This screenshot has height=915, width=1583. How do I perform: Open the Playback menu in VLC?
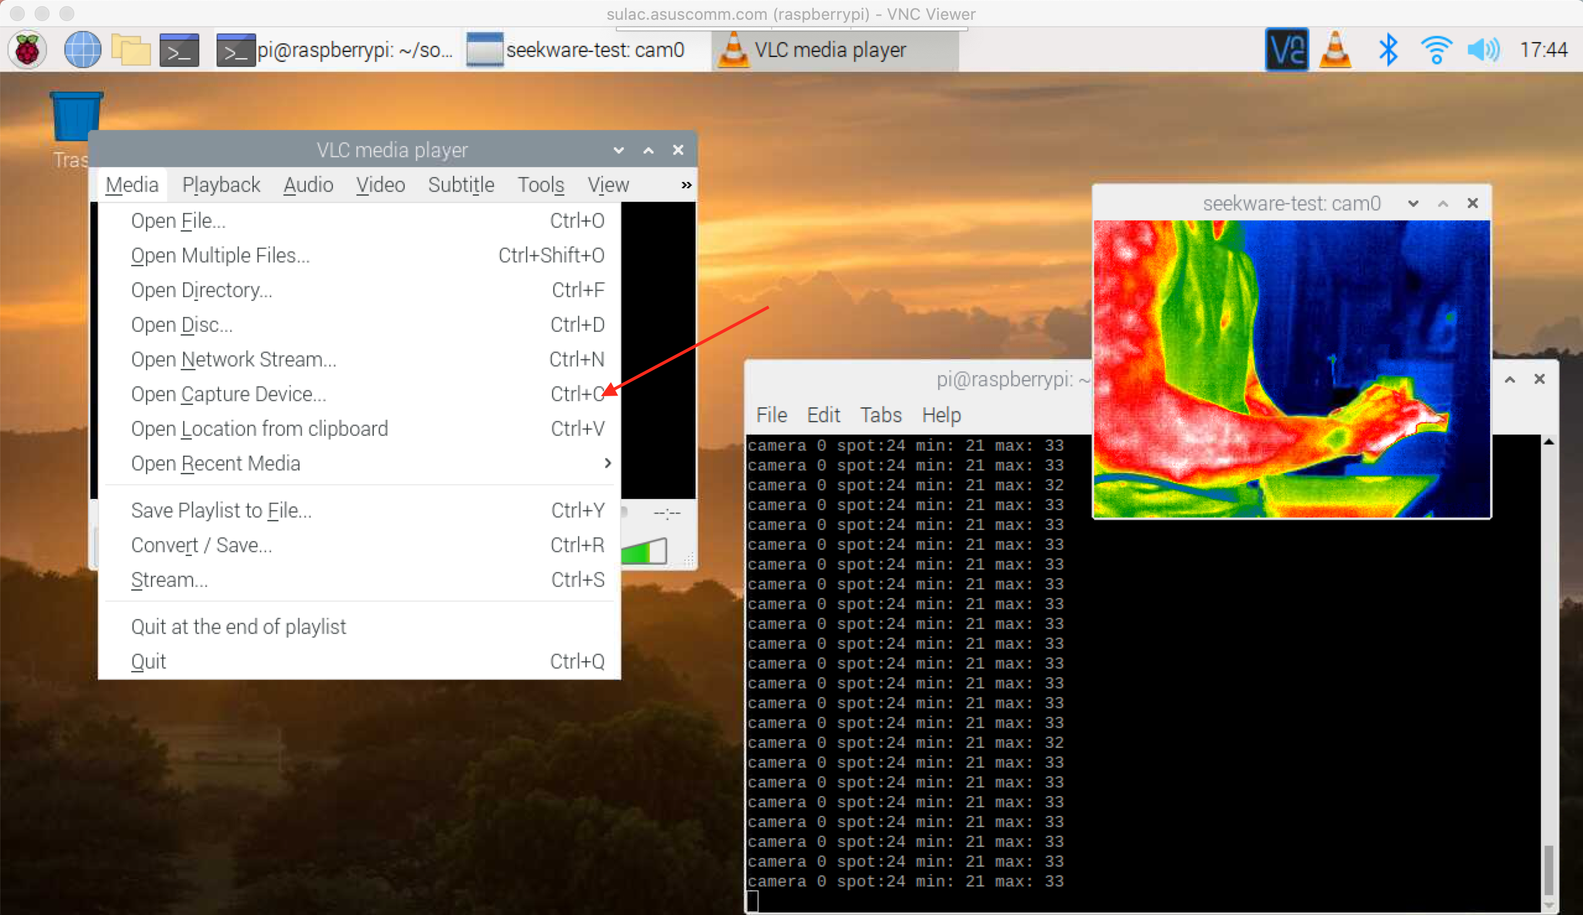tap(221, 184)
